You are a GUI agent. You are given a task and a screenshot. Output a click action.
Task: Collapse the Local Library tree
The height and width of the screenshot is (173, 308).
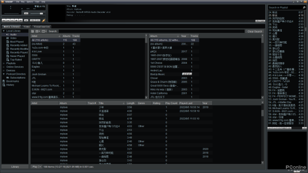(3, 31)
